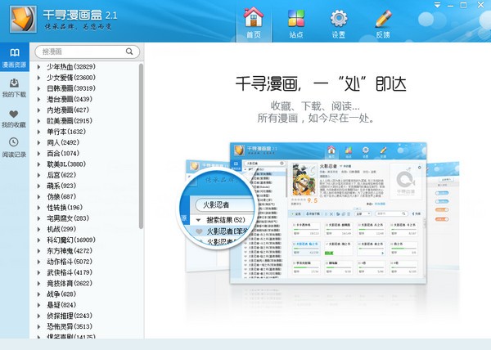Open 我的下载 downloads in sidebar
491x350 pixels.
(x=14, y=88)
